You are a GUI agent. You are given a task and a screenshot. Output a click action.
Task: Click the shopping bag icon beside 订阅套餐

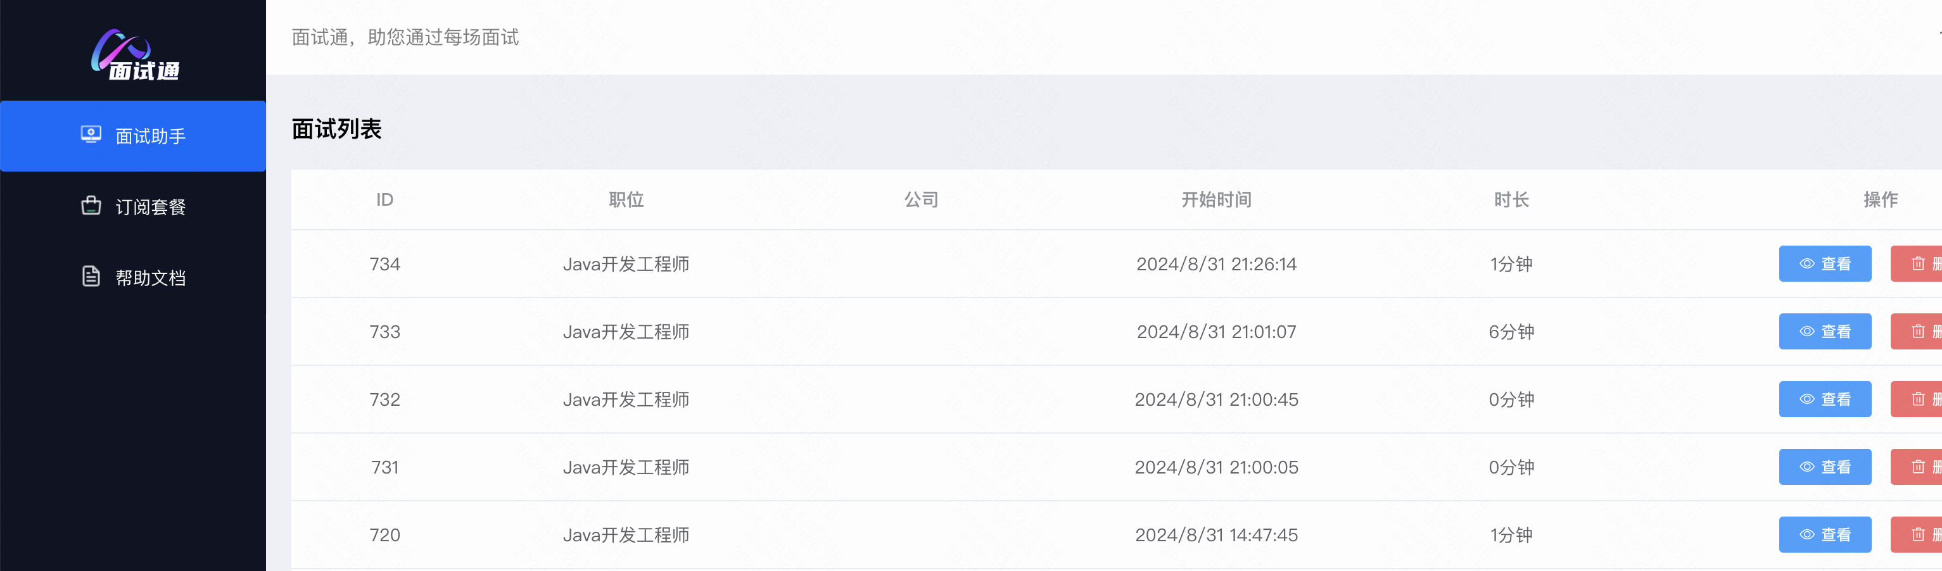click(91, 206)
